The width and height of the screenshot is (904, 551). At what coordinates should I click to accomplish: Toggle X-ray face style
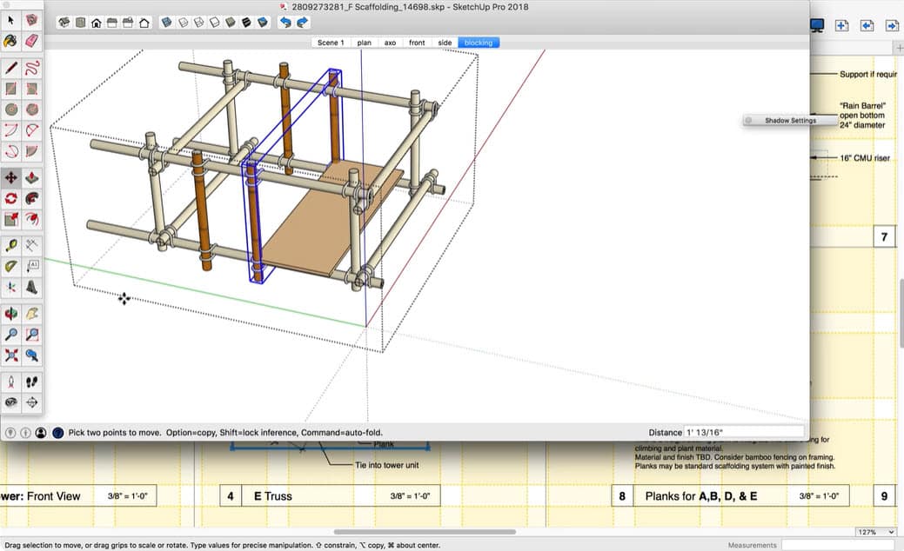click(x=166, y=23)
